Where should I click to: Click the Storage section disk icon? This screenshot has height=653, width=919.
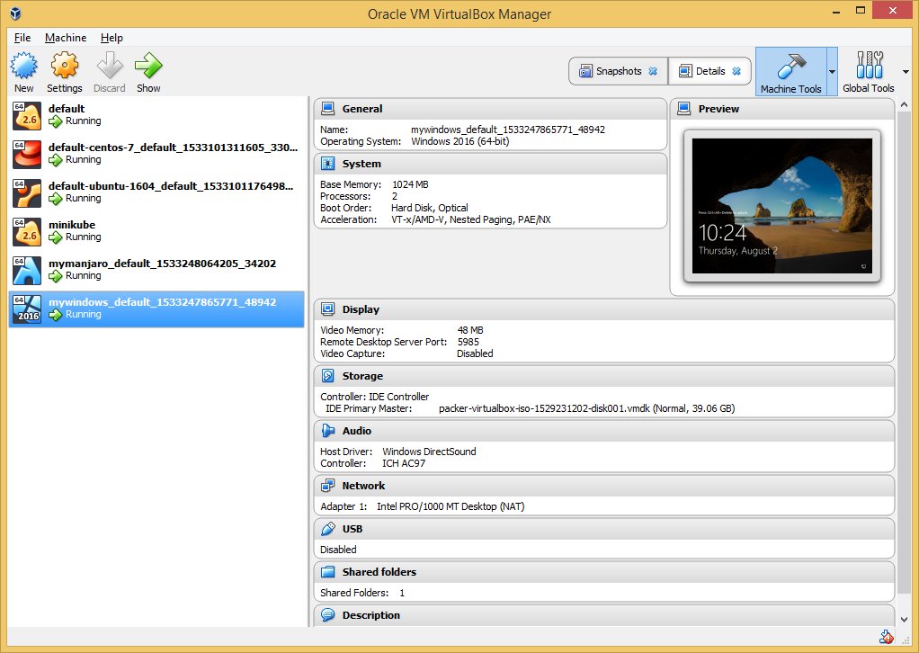point(328,376)
